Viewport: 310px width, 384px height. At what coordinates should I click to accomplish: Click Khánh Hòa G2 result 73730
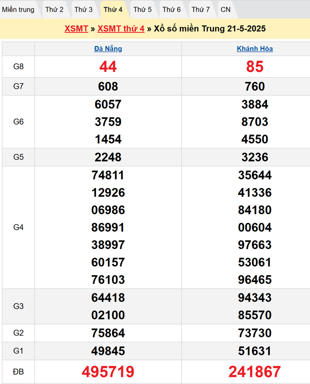[x=254, y=333]
